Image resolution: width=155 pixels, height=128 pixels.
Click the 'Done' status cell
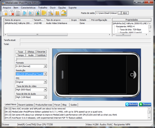pyautogui.click(x=82, y=23)
